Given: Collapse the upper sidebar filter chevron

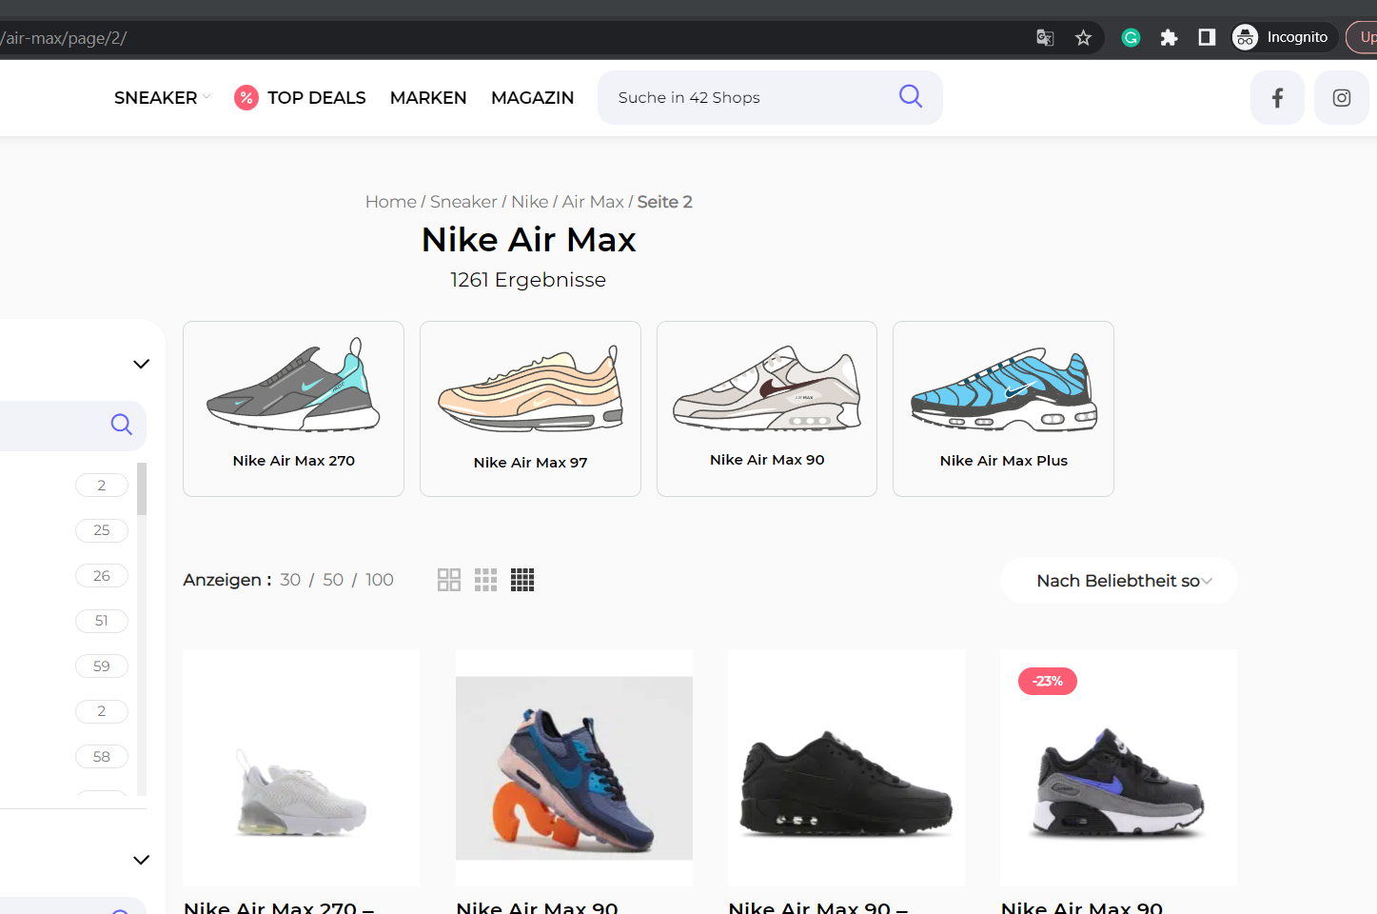Looking at the screenshot, I should (142, 364).
